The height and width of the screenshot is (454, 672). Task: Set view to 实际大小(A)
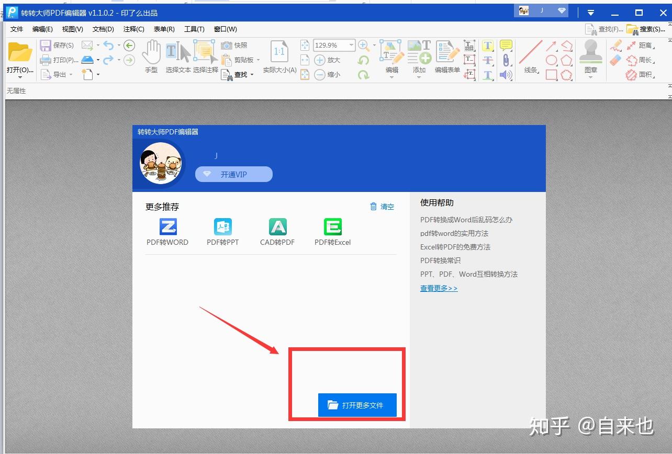coord(279,56)
